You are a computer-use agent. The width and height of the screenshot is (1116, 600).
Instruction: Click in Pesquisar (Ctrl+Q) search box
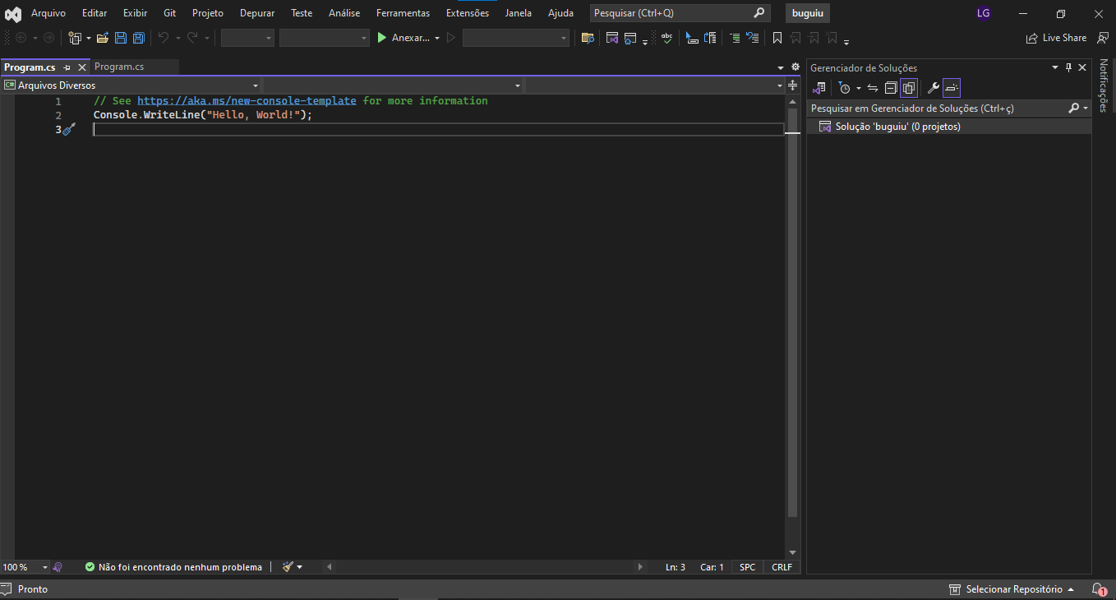click(680, 13)
